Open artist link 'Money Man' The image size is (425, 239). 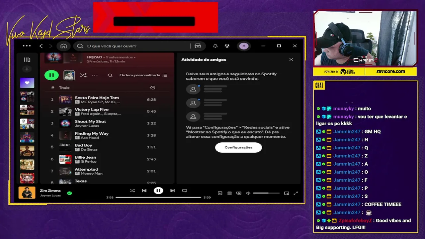(x=91, y=174)
